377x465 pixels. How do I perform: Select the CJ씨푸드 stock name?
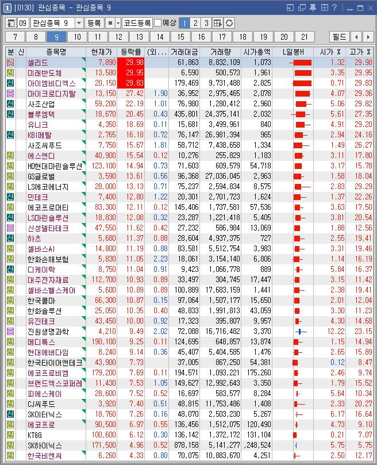coord(41,404)
